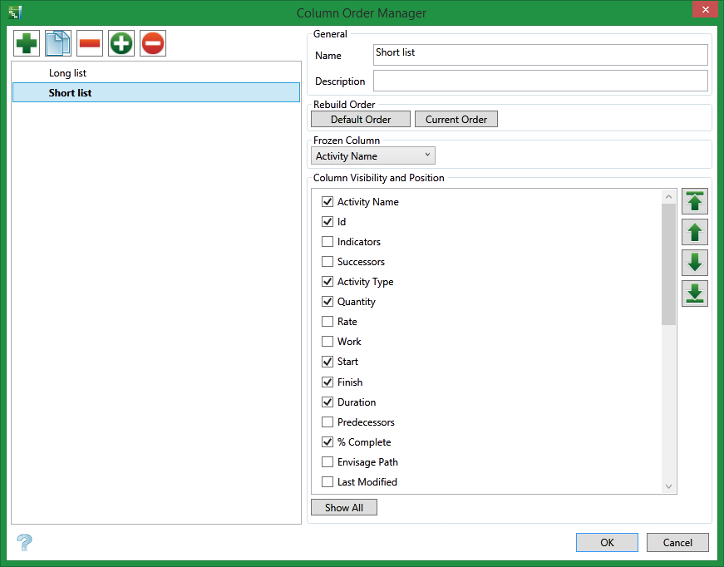
Task: Move selected column down one position
Action: [694, 263]
